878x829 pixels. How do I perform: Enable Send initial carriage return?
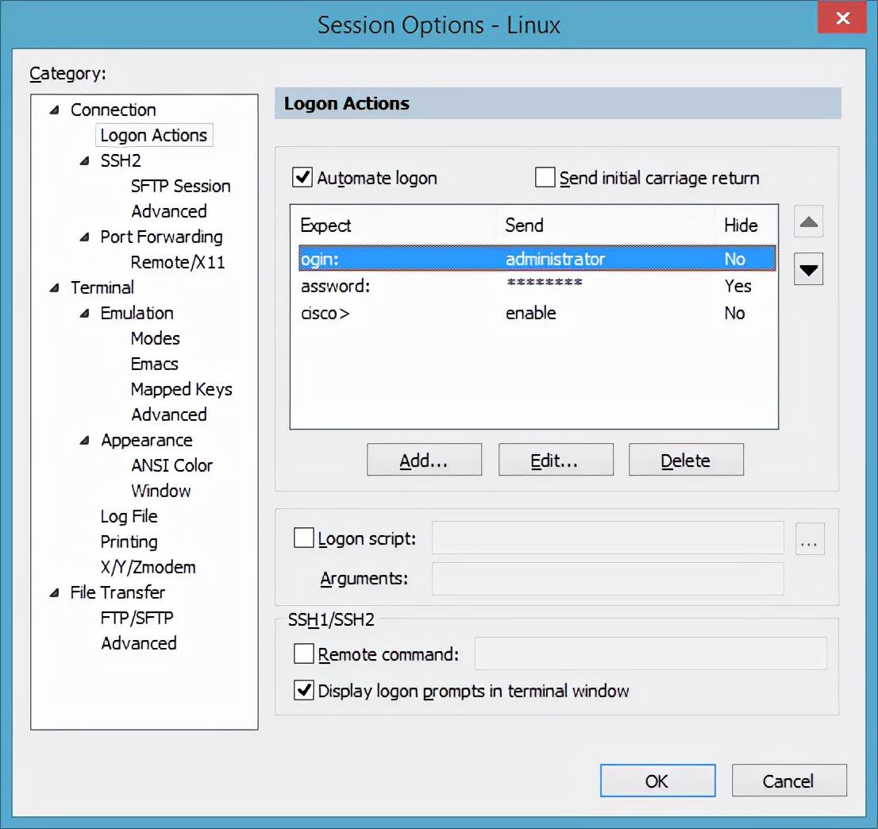pos(545,178)
